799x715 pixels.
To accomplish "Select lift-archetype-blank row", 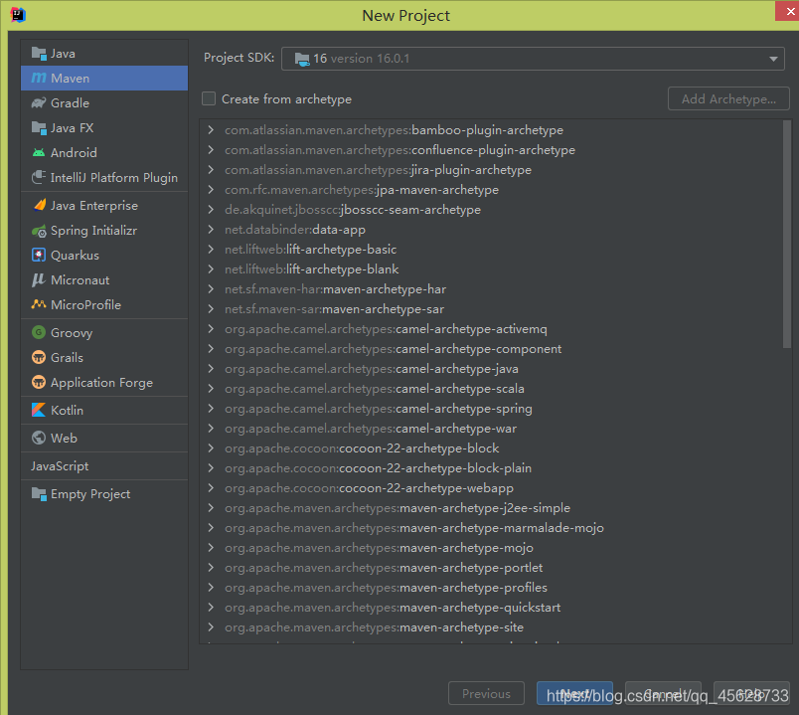I will click(492, 269).
